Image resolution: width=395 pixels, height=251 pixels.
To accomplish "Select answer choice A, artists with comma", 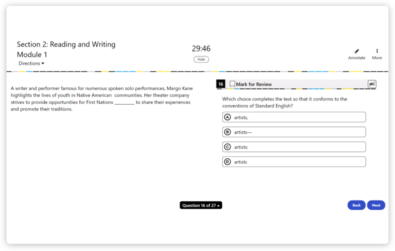I will (294, 117).
